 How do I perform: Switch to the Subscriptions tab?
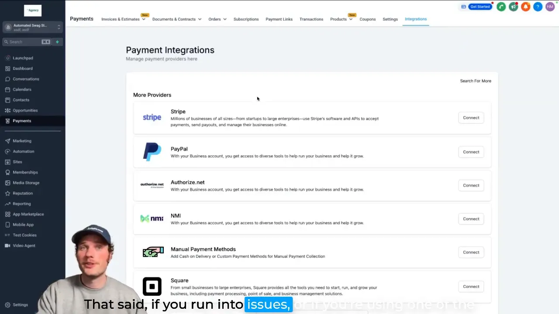(246, 19)
